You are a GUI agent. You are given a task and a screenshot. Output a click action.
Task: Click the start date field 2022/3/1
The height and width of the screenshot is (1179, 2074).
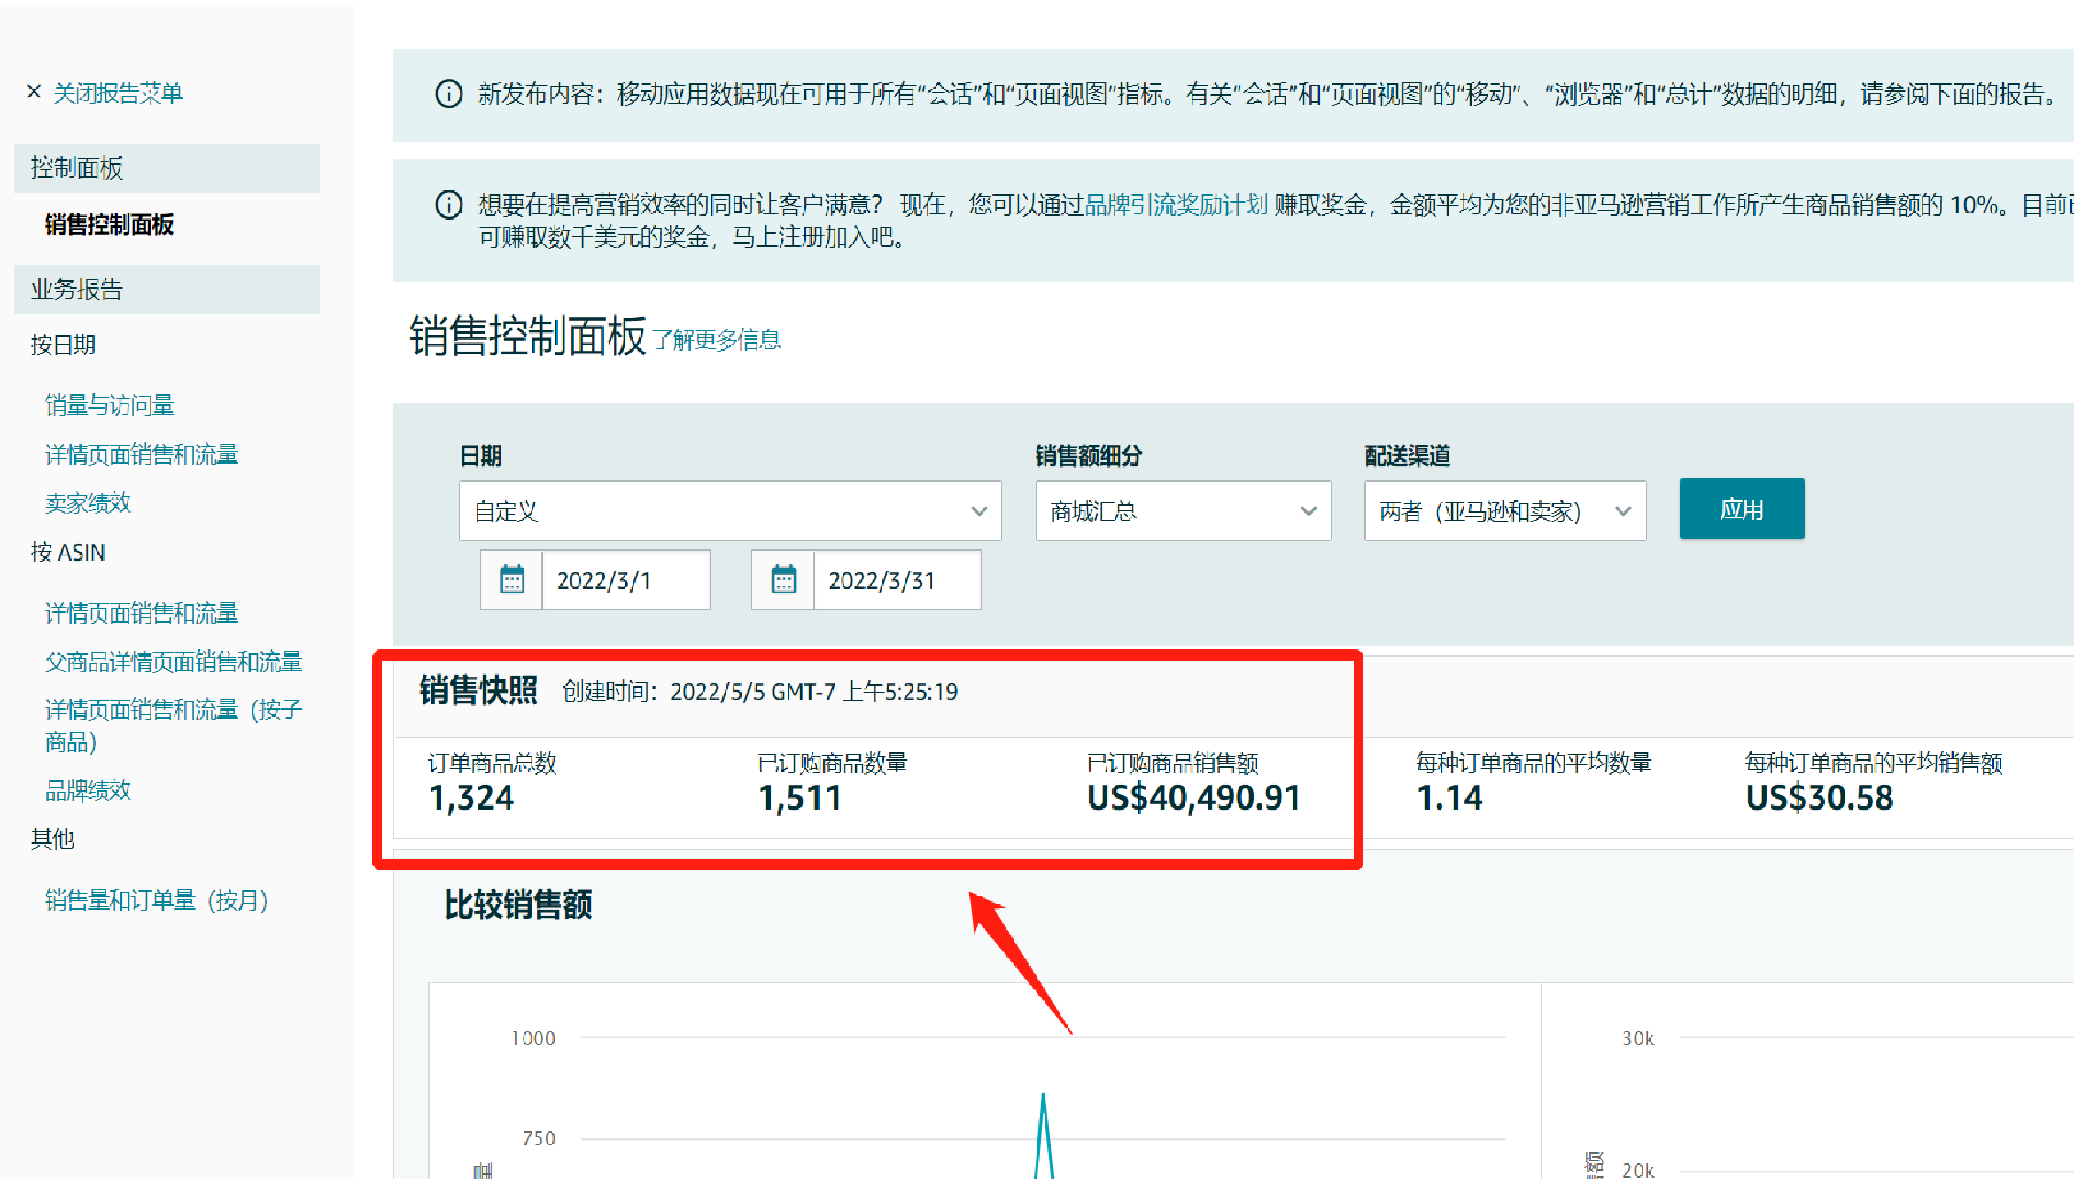point(625,581)
